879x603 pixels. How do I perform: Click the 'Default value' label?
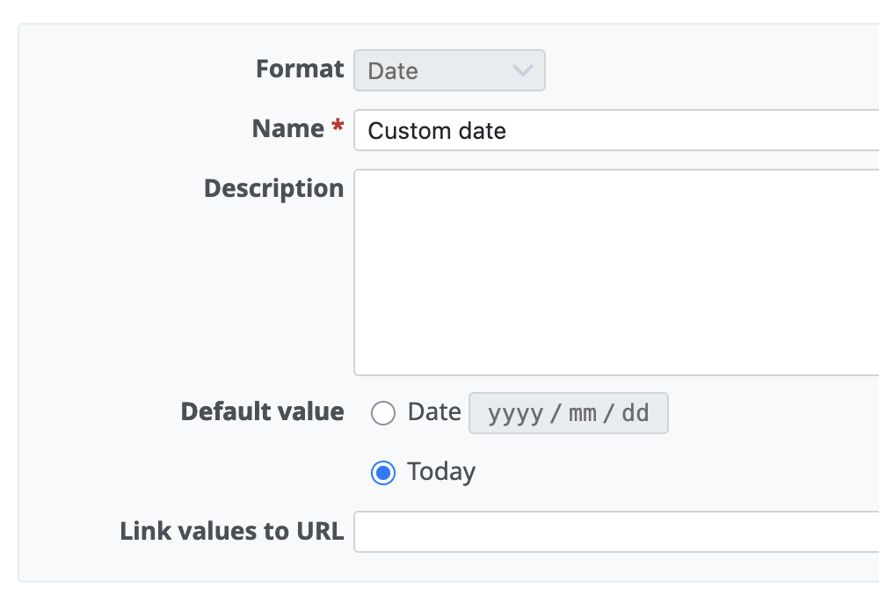tap(262, 411)
